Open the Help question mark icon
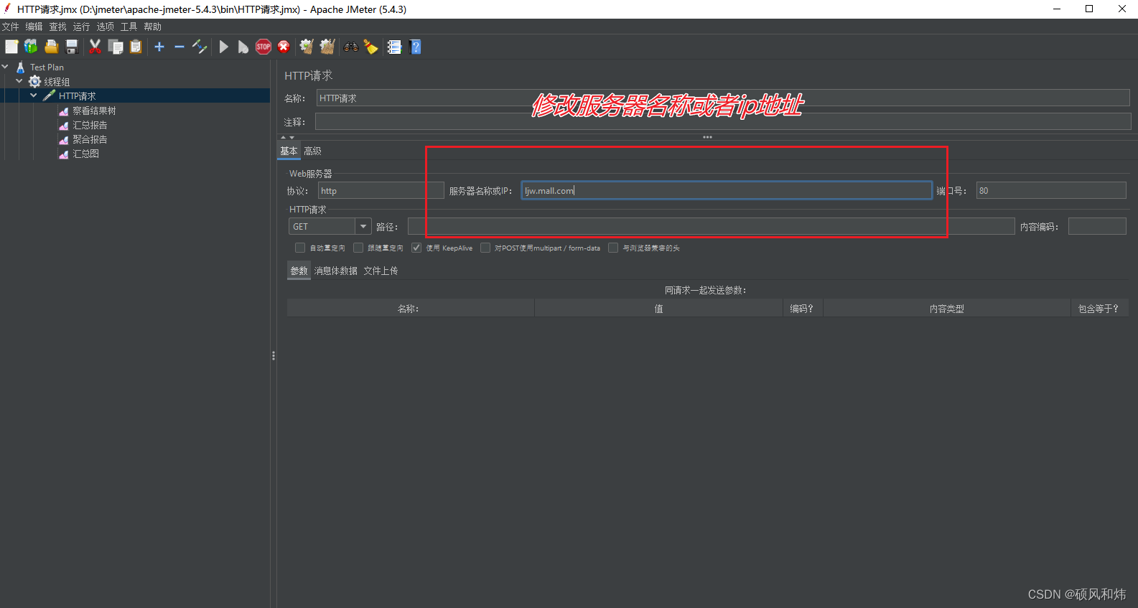The height and width of the screenshot is (608, 1138). click(x=415, y=47)
